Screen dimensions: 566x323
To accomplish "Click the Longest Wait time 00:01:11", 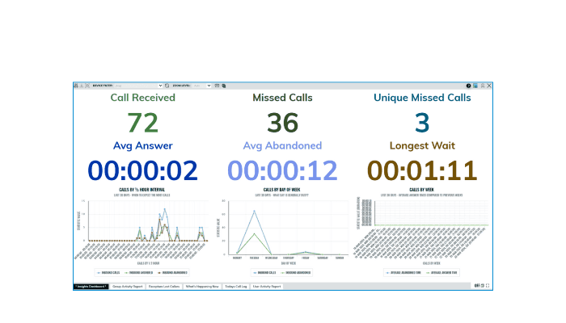I will click(x=422, y=170).
